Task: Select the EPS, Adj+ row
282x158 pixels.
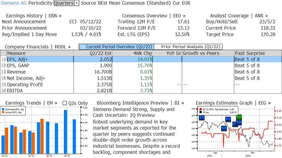Action: 141,60
